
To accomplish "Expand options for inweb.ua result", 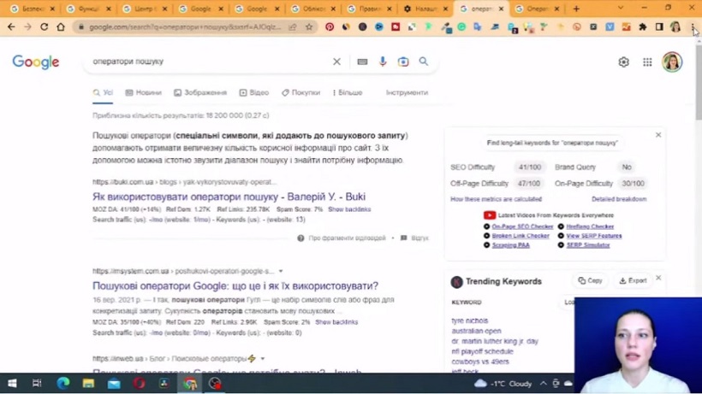I will pyautogui.click(x=263, y=359).
